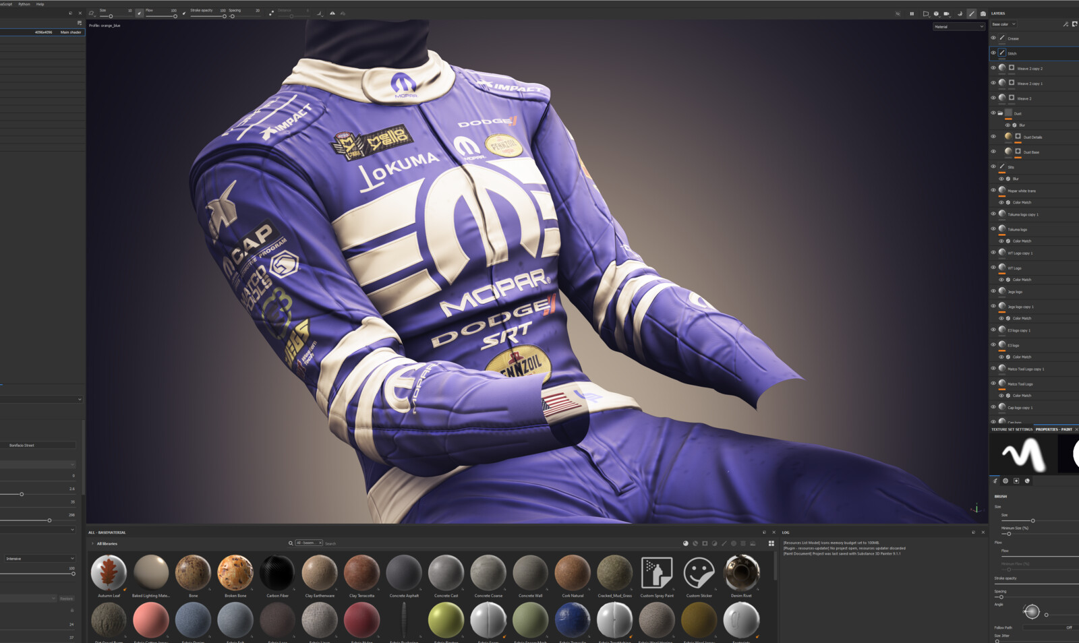Open the Python menu
This screenshot has height=643, width=1079.
click(24, 4)
